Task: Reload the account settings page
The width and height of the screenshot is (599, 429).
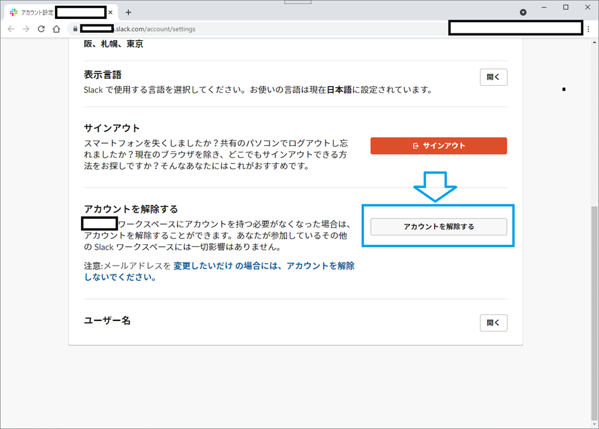Action: point(40,28)
